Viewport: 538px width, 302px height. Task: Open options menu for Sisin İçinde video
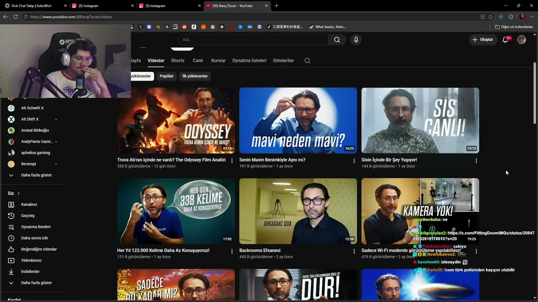click(x=476, y=161)
